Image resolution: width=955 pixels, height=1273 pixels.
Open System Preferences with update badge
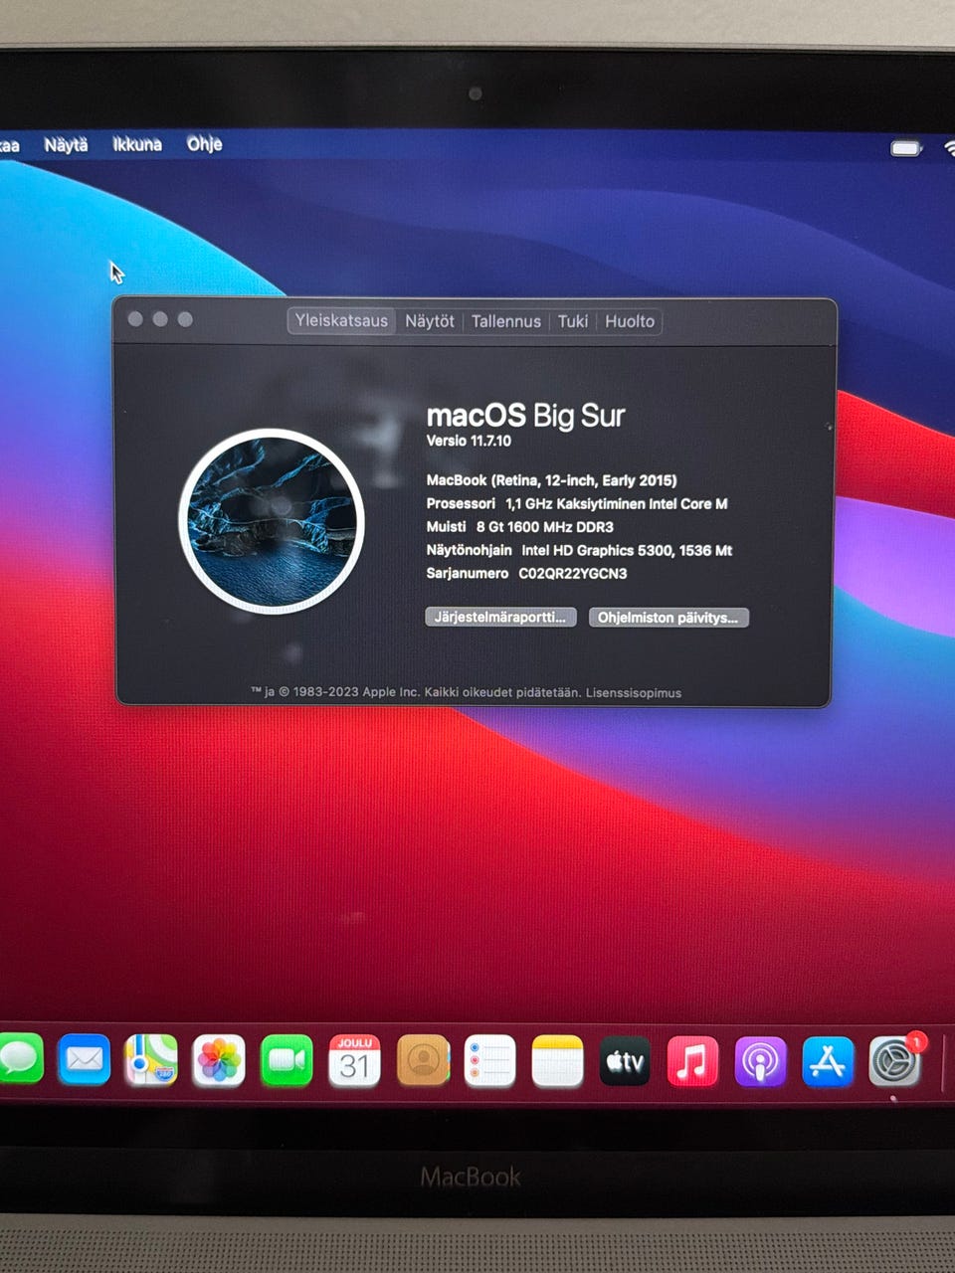[x=895, y=1061]
